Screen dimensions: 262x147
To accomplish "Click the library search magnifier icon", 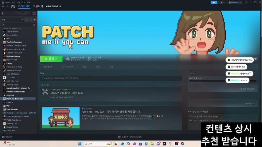I will 3,25.
